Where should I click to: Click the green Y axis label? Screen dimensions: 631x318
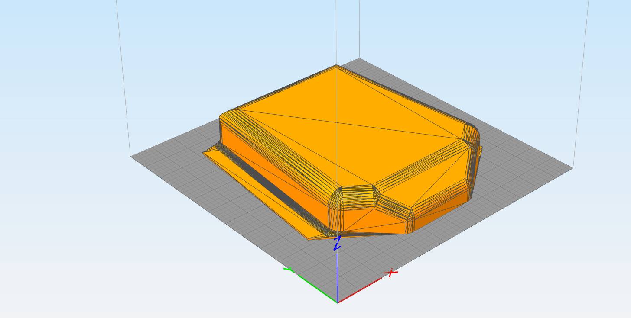[288, 270]
